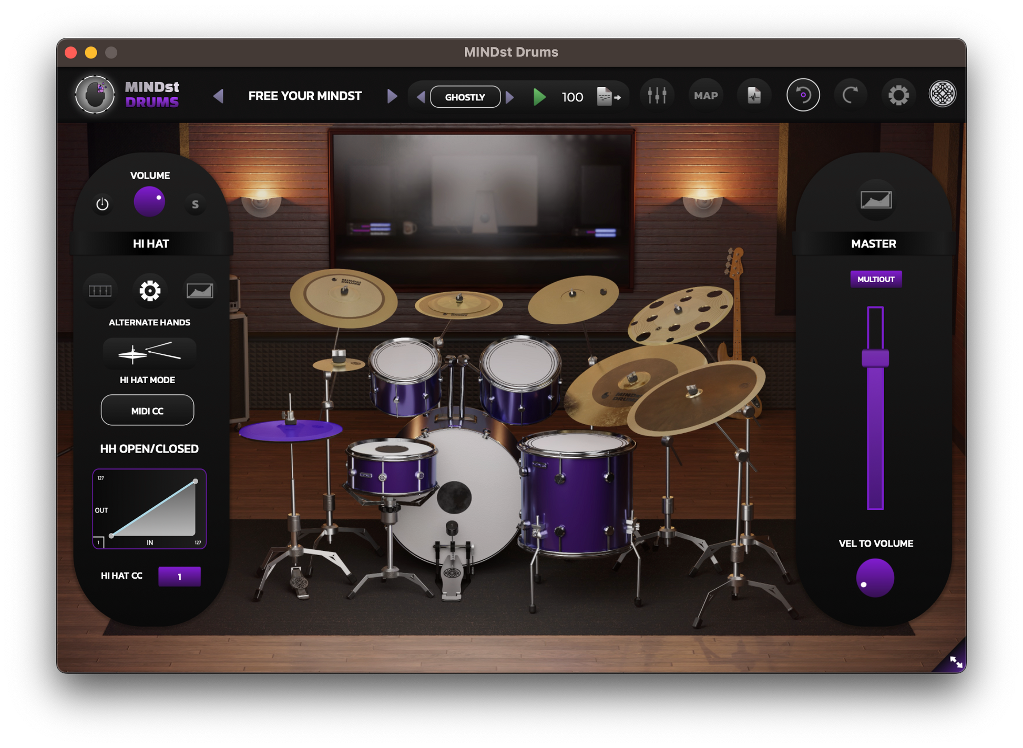
Task: Click the Hi Hat articulation mixer icon
Action: click(x=100, y=290)
